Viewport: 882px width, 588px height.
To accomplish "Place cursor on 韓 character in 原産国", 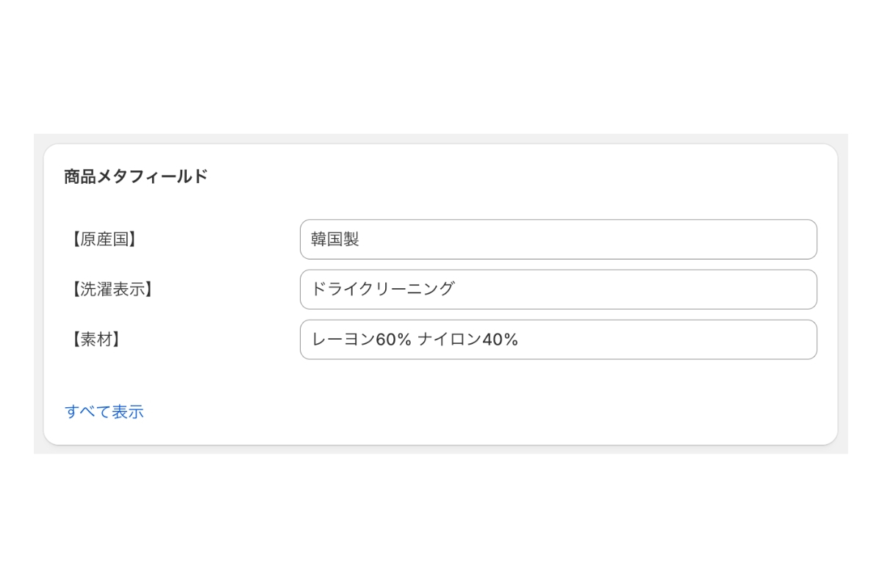I will coord(319,240).
